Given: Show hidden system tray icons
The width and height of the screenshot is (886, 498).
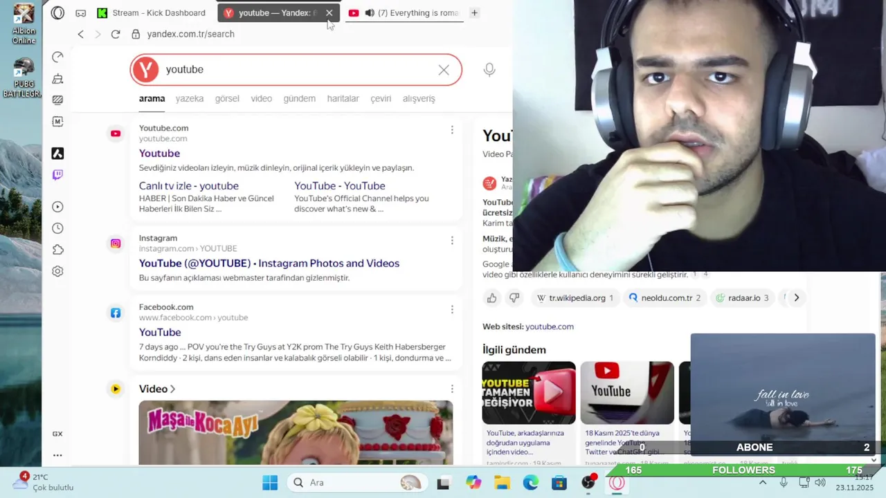Looking at the screenshot, I should (763, 482).
